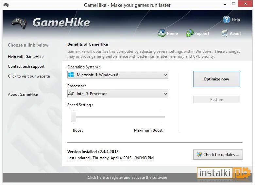The height and width of the screenshot is (185, 255).
Task: Open Support via the globe icon
Action: coord(190,33)
